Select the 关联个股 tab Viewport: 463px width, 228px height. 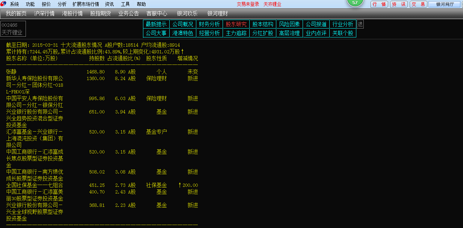tap(343, 33)
